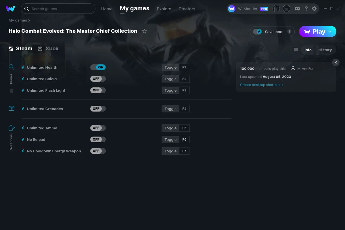Click the arrow after Create desktop shortcut

point(282,85)
